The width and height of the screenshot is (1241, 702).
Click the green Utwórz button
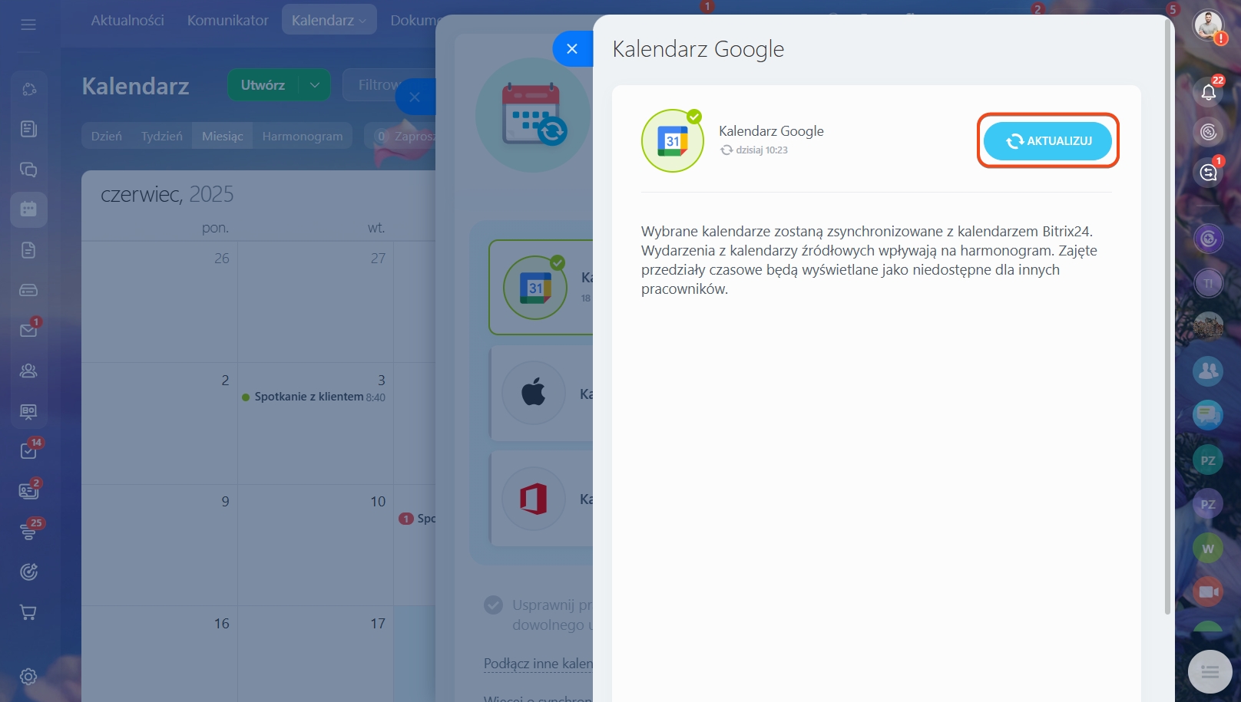263,85
